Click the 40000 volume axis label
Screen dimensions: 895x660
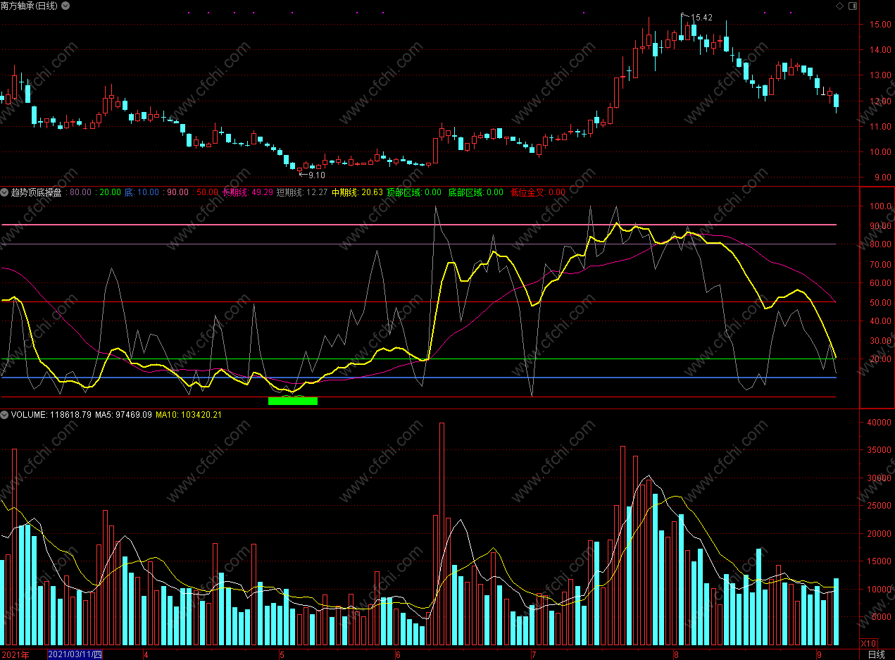pyautogui.click(x=880, y=423)
